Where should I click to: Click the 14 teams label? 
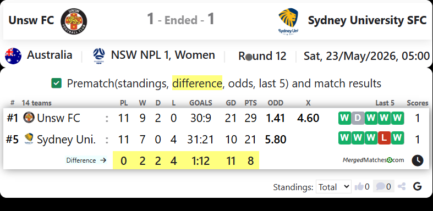37,103
